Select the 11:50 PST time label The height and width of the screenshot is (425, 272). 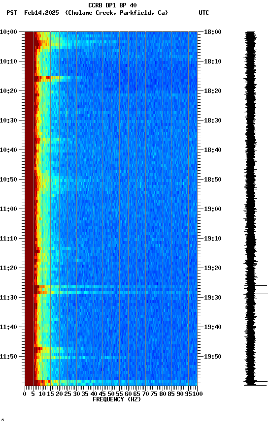click(8, 357)
